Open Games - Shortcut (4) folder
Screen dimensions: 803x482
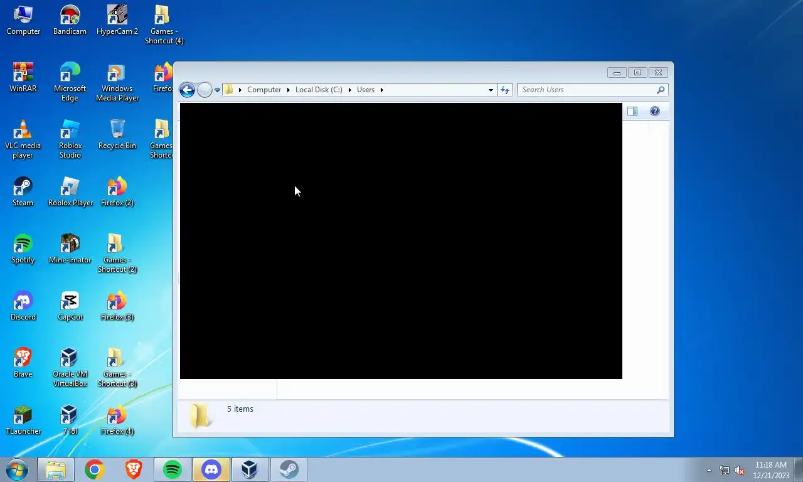[x=164, y=25]
